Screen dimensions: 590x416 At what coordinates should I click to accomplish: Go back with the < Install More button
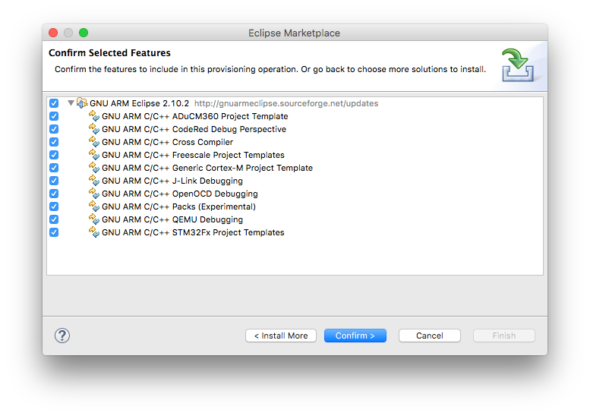(x=281, y=336)
